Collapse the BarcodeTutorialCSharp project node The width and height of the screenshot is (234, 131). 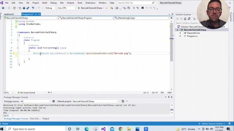pos(177,30)
